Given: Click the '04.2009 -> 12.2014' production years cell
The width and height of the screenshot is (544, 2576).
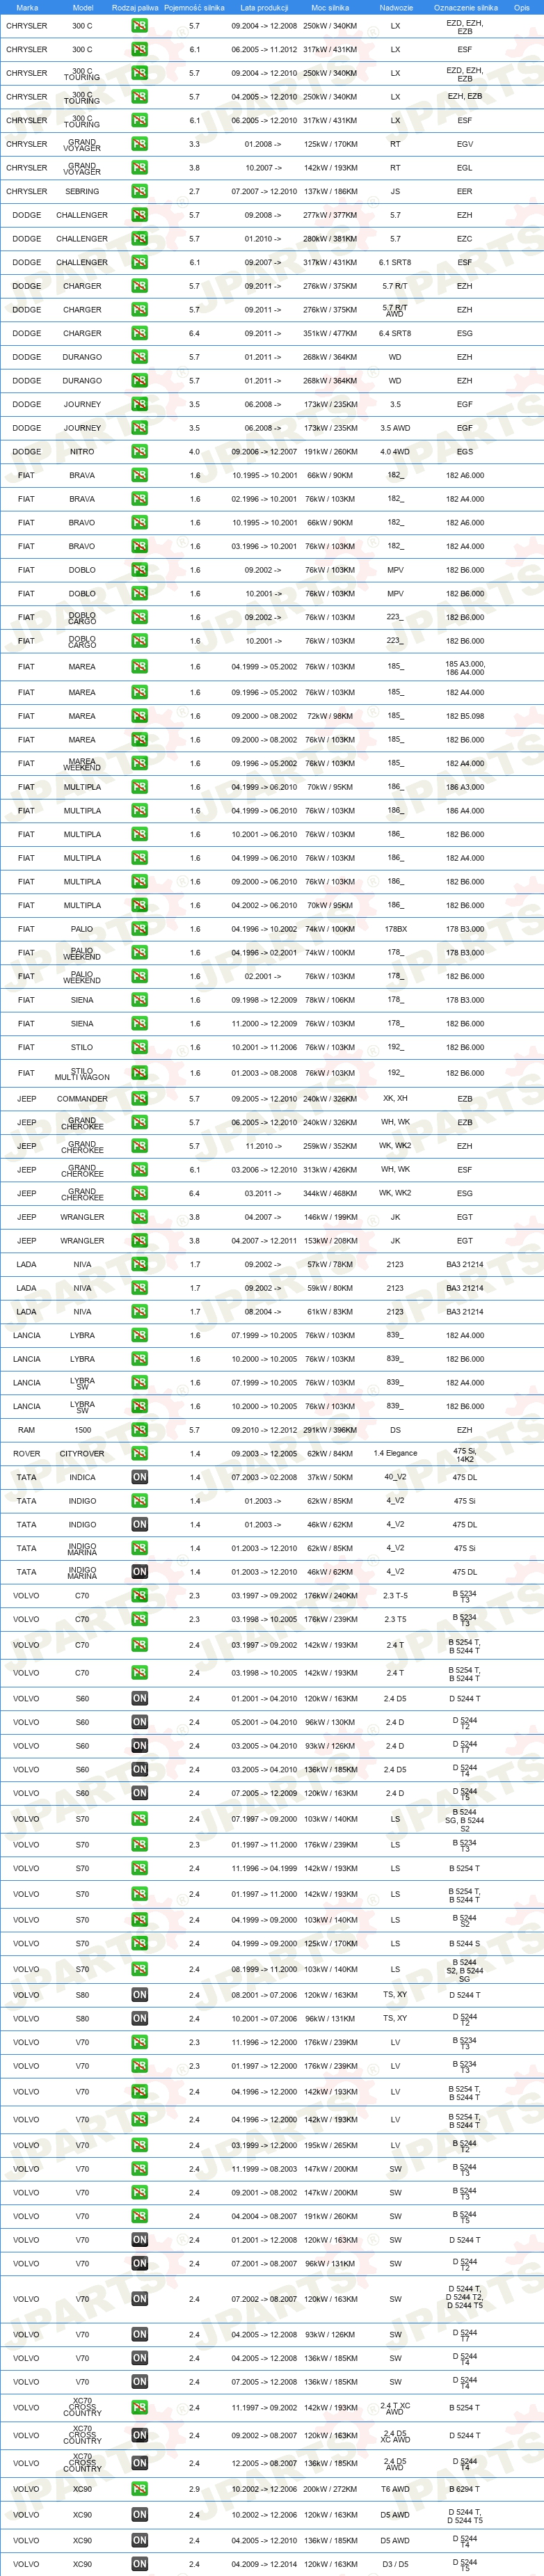Looking at the screenshot, I should [x=264, y=2564].
